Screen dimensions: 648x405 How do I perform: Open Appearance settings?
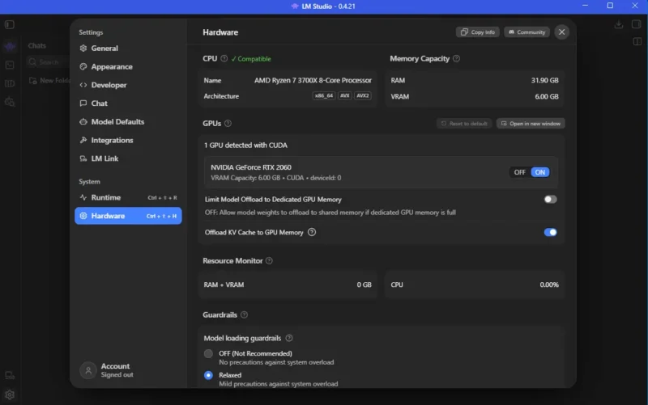pos(128,66)
